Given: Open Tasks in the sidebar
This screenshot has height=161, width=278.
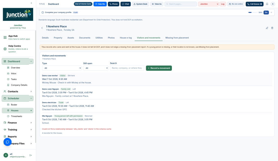Looking at the screenshot, I should (14, 79).
